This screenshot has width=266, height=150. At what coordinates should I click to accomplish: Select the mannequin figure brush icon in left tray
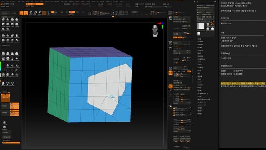17,36
